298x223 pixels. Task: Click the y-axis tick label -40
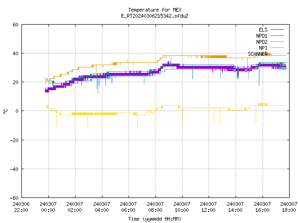tap(14, 169)
